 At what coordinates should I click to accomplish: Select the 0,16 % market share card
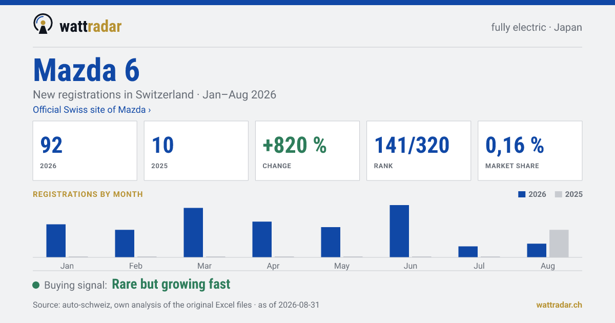(530, 151)
